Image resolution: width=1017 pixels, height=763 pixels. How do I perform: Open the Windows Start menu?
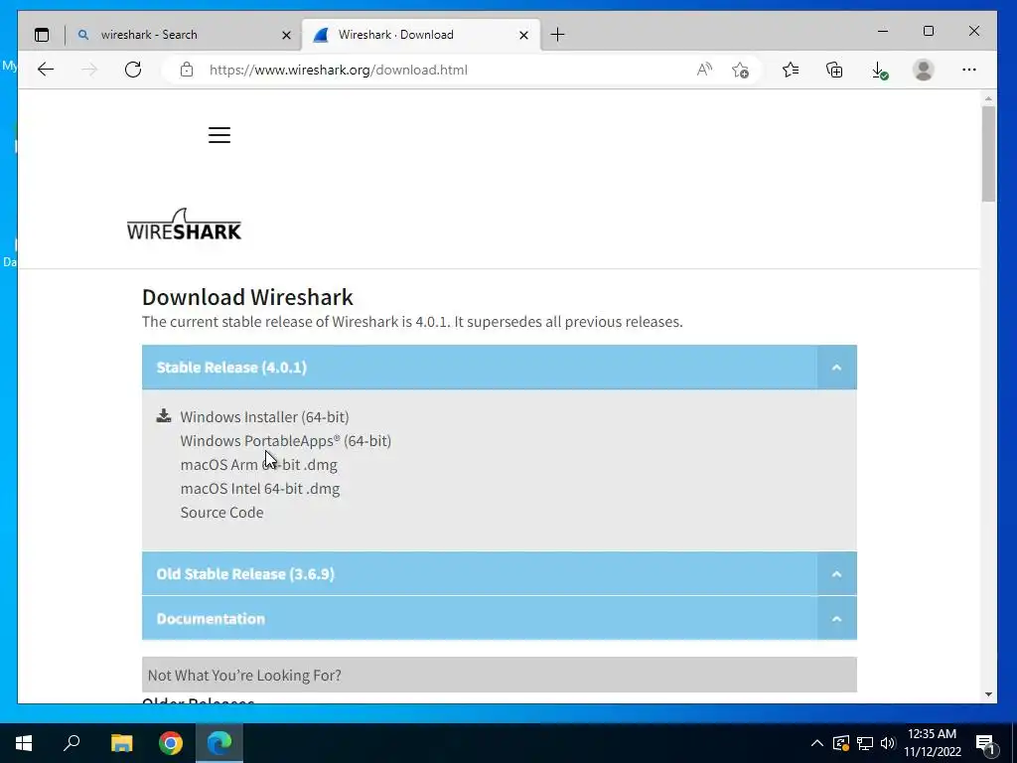(24, 743)
